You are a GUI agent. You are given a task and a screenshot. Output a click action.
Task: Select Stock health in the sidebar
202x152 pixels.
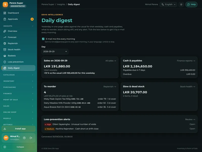pos(18,50)
